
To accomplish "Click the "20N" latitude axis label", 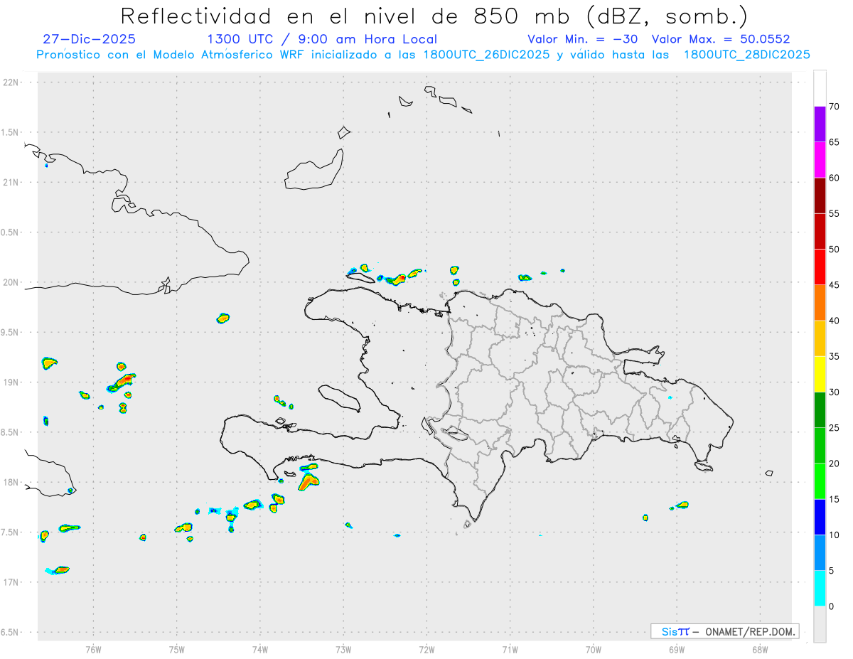I will [12, 282].
